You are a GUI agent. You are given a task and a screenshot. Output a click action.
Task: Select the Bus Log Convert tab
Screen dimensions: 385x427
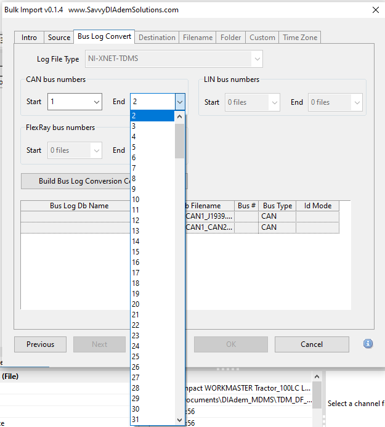click(104, 37)
